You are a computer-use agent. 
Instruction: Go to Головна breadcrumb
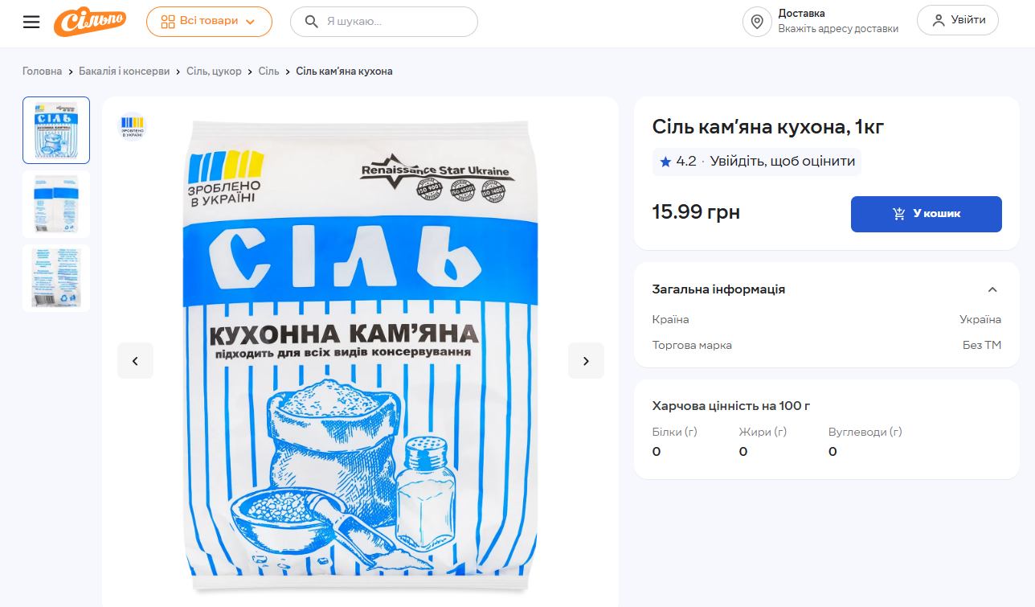[42, 72]
